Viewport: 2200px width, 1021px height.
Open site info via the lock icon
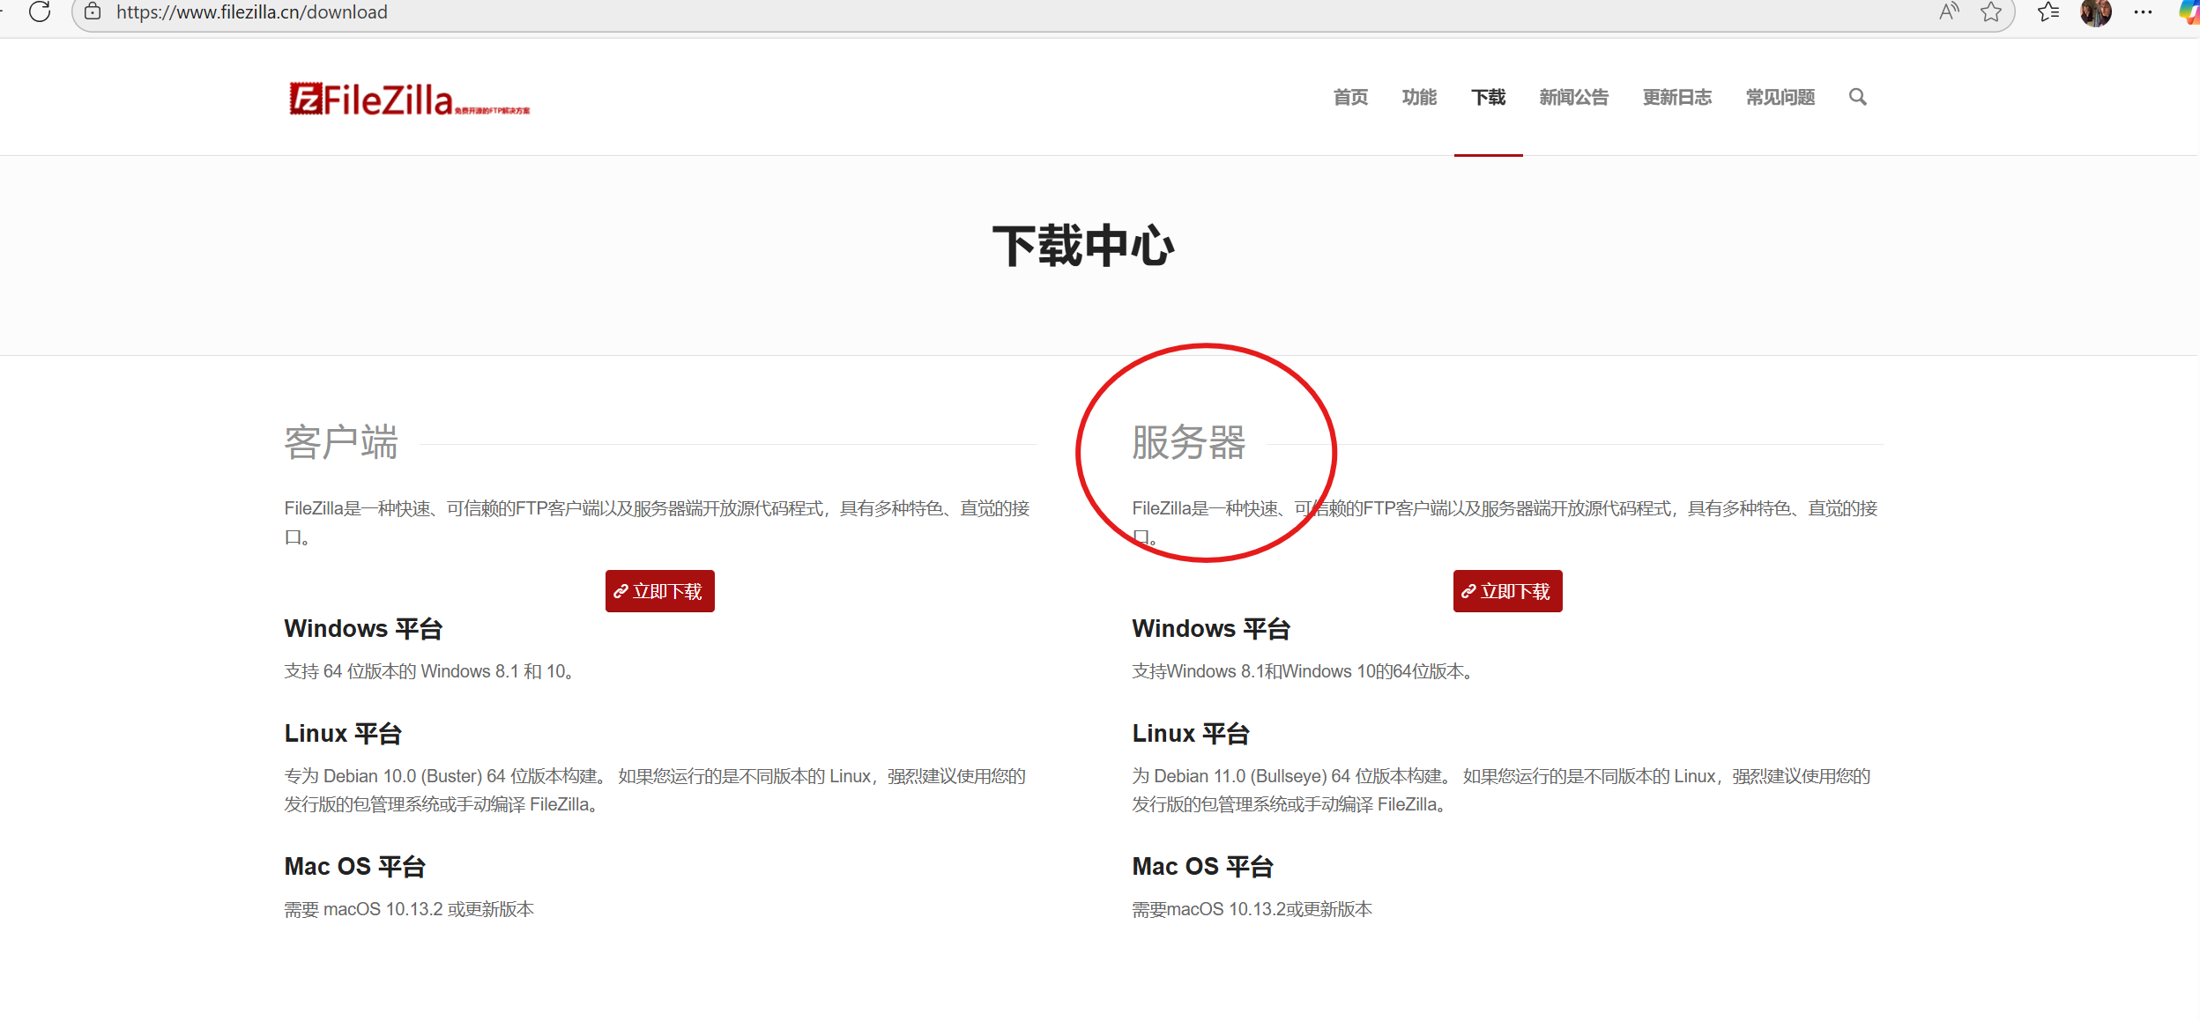[93, 11]
